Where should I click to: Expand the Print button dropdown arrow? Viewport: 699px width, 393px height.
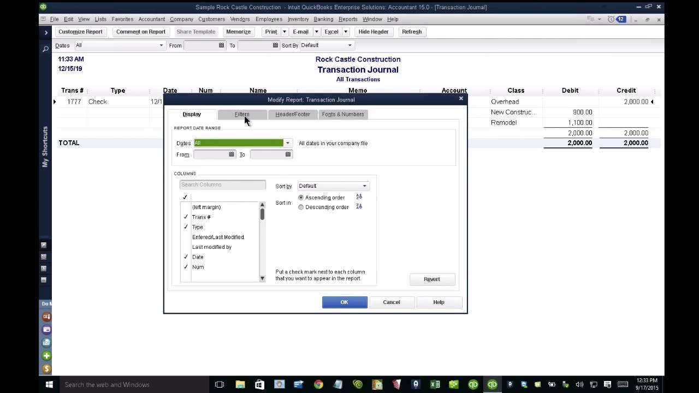click(x=284, y=32)
